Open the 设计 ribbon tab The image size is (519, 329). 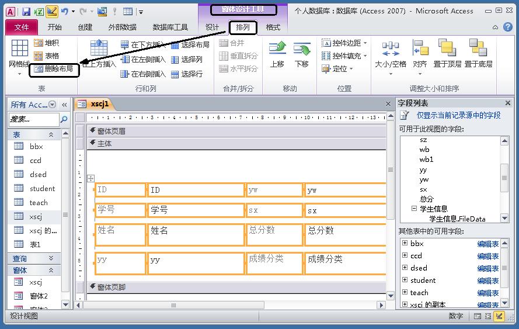(x=212, y=27)
